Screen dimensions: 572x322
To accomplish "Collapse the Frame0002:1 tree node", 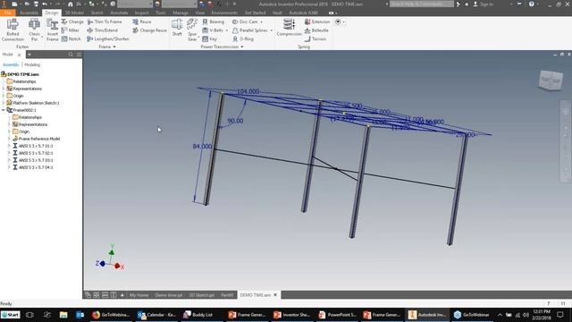I will click(4, 110).
